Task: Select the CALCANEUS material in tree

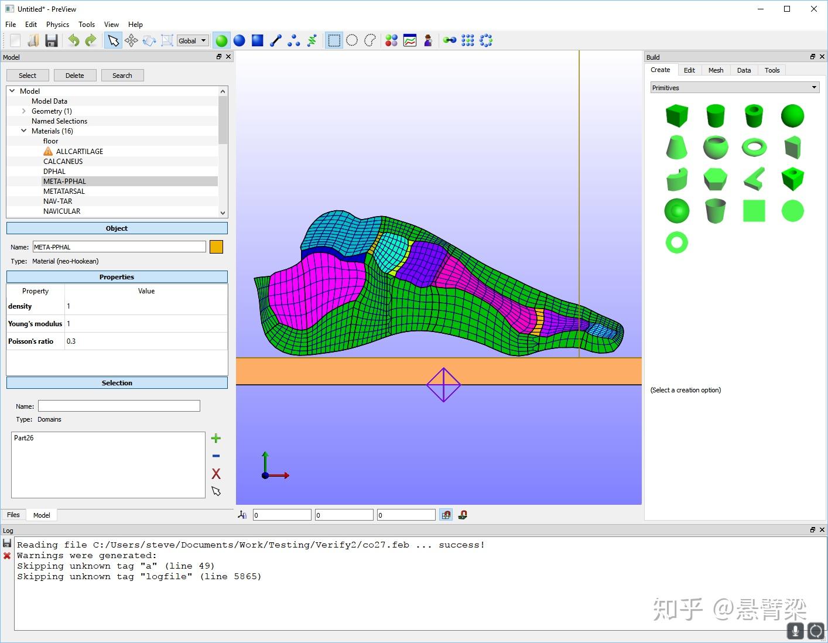Action: point(63,162)
